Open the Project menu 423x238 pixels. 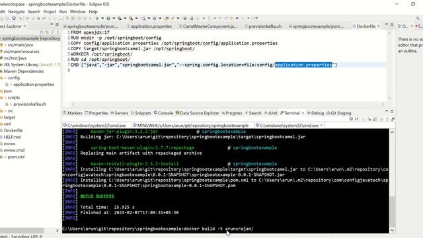point(50,12)
